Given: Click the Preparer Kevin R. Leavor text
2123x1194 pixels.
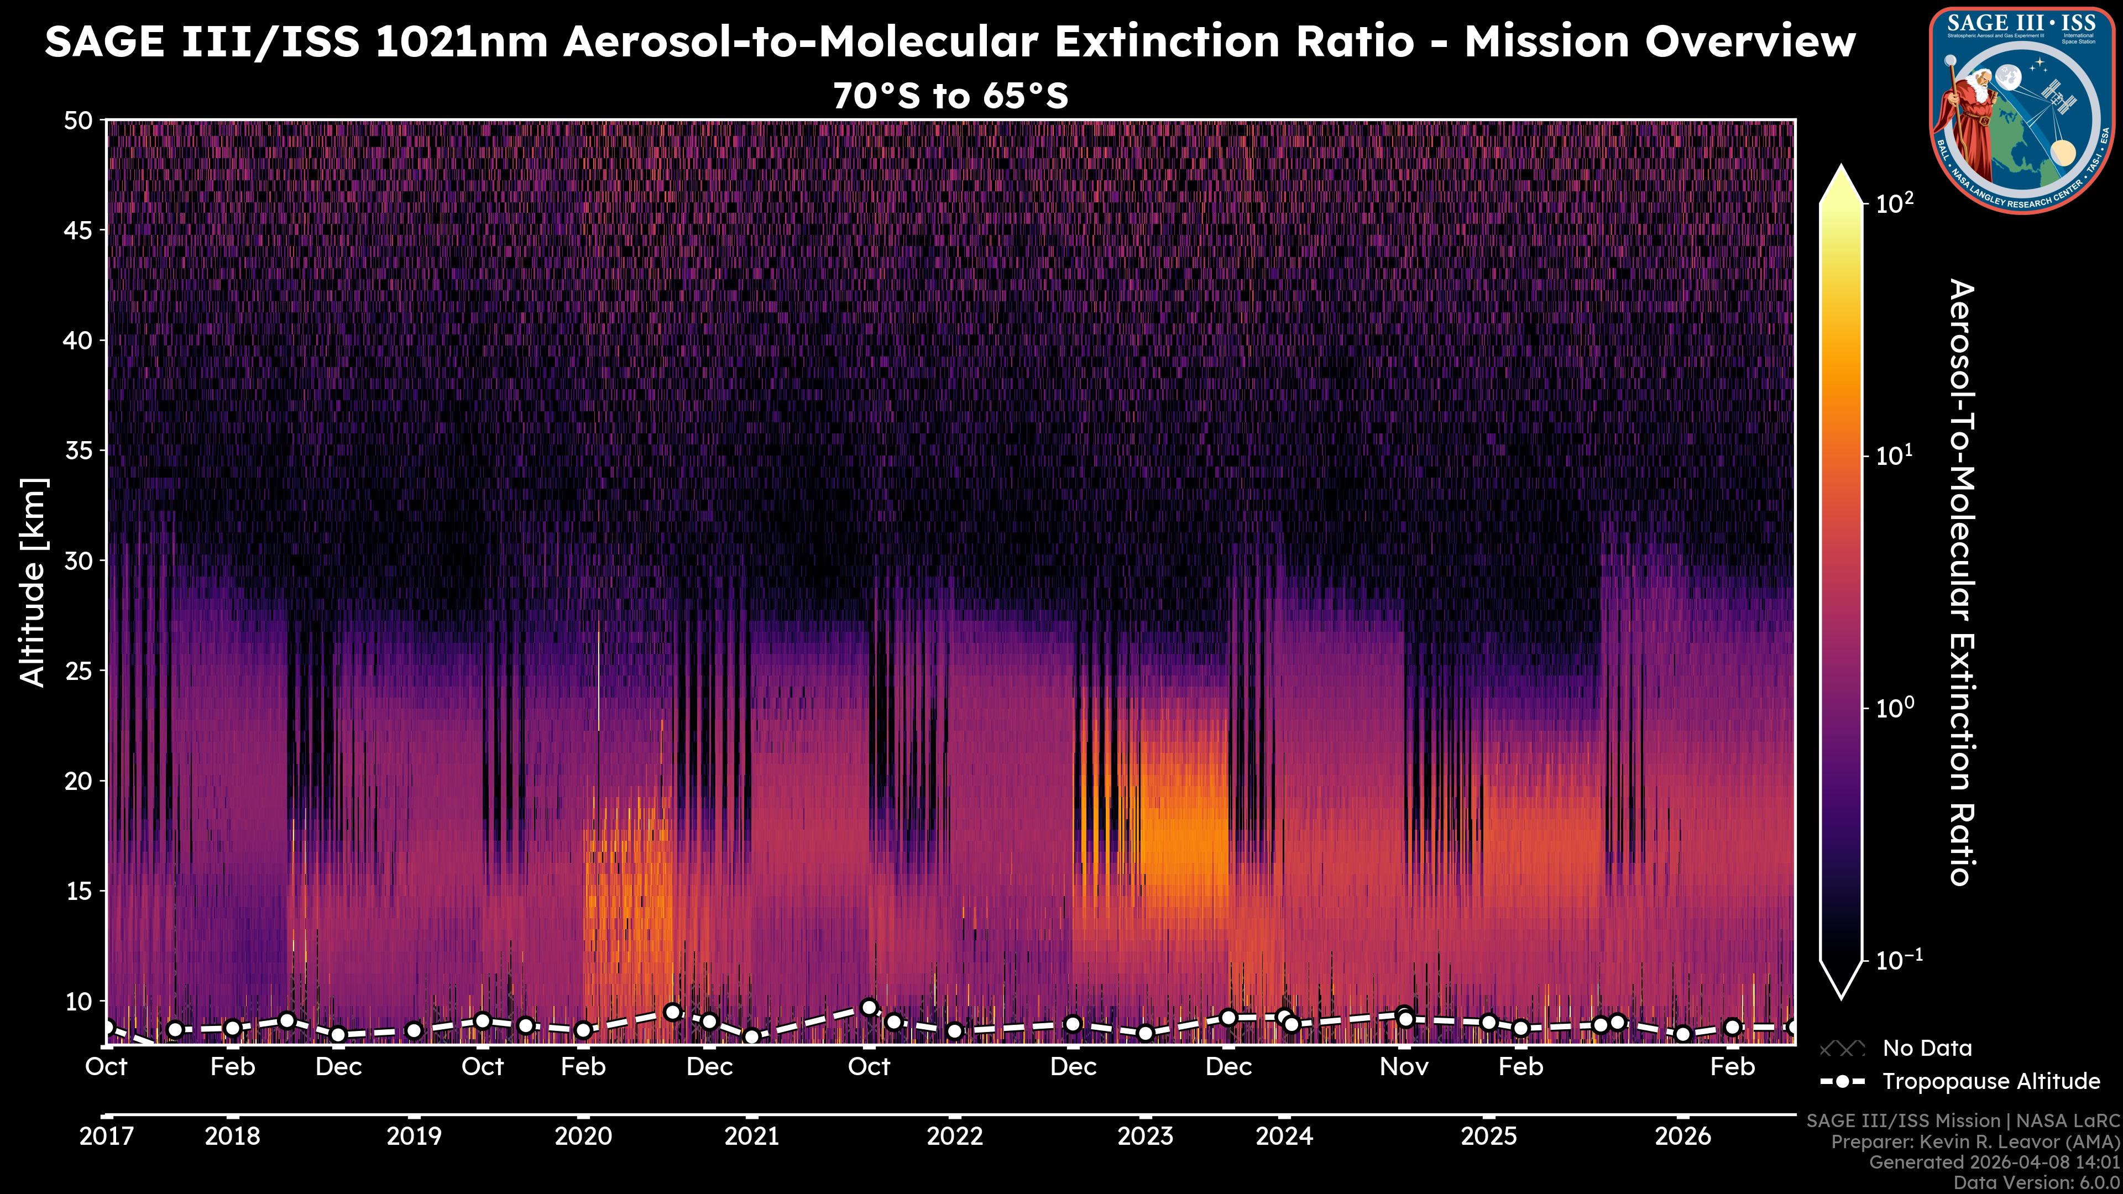Looking at the screenshot, I should point(1975,1142).
